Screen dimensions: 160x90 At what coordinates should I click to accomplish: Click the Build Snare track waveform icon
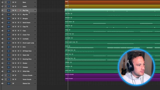(9, 22)
